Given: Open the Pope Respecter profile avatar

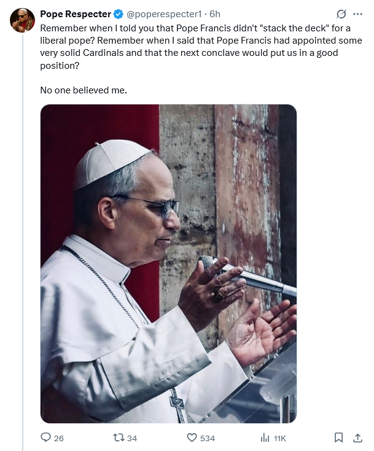Looking at the screenshot, I should 22,20.
